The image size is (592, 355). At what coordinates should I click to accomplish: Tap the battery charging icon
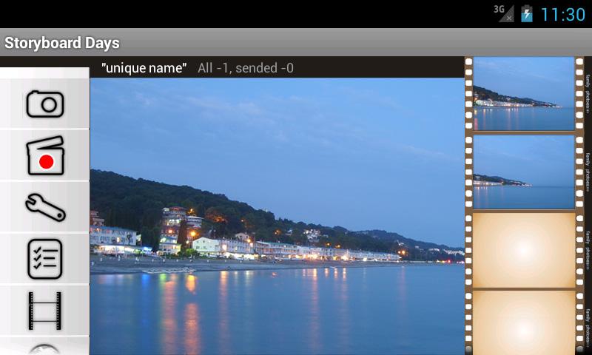527,13
